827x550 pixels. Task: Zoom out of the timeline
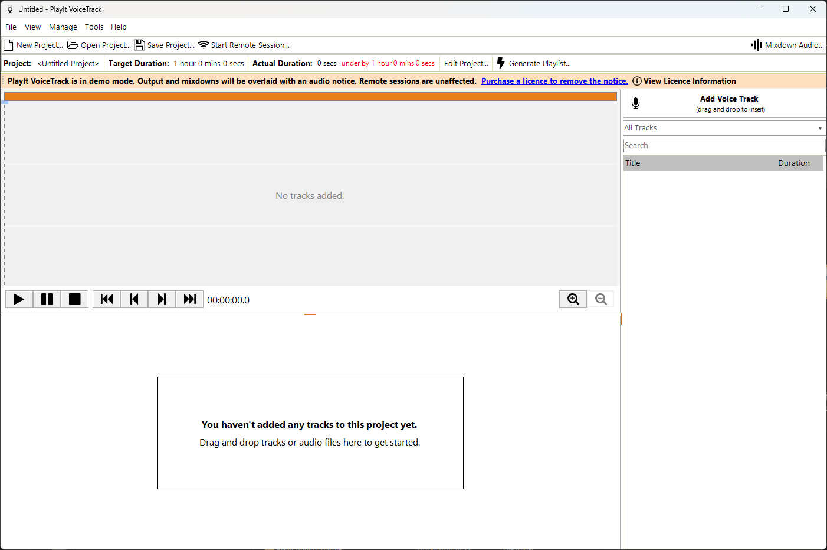(601, 299)
